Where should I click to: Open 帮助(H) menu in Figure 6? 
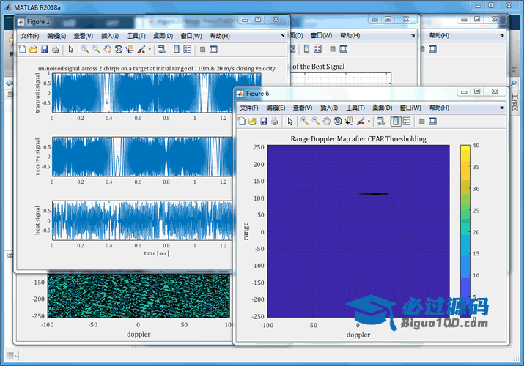click(439, 108)
